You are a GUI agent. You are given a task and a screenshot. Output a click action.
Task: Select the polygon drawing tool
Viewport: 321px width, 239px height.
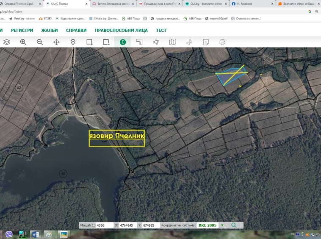tap(156, 42)
